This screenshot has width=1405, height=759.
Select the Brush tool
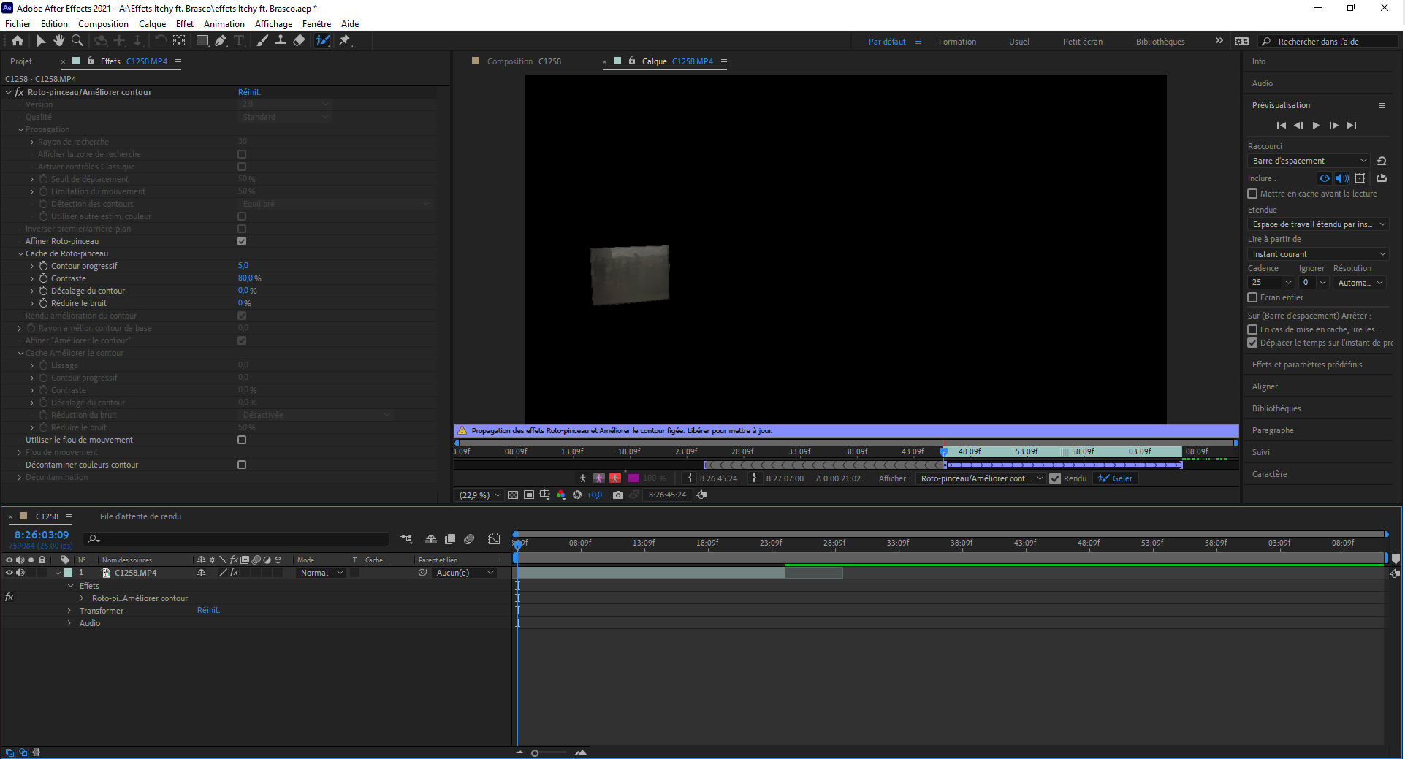pyautogui.click(x=262, y=41)
